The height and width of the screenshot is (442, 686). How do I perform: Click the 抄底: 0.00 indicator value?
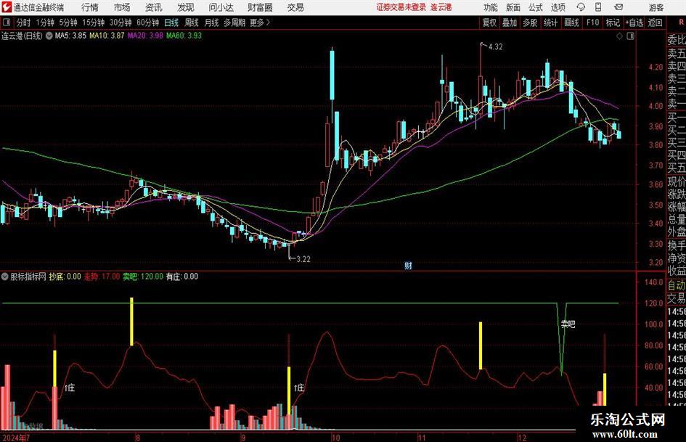point(65,277)
